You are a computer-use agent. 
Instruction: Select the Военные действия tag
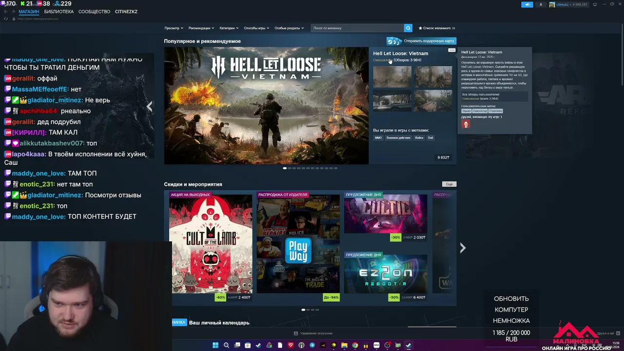pos(398,138)
